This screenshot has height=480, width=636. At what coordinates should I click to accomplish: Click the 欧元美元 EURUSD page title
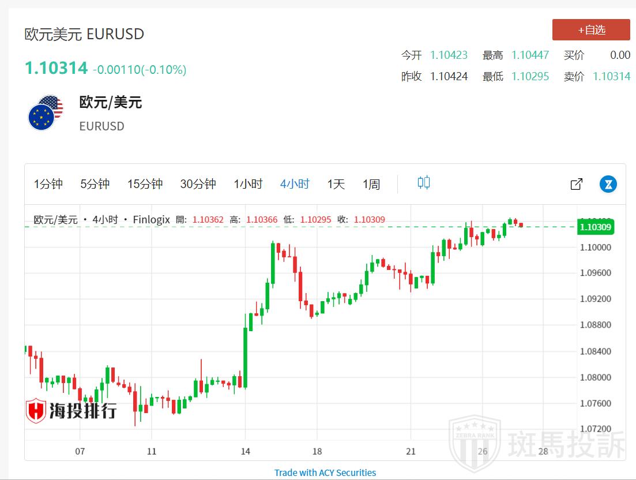(84, 34)
